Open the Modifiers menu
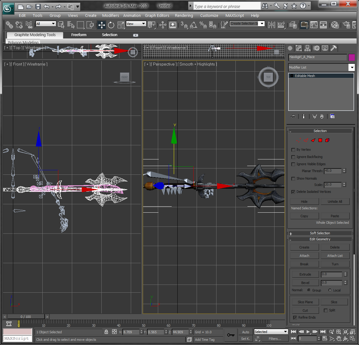The width and height of the screenshot is (359, 345). [110, 15]
